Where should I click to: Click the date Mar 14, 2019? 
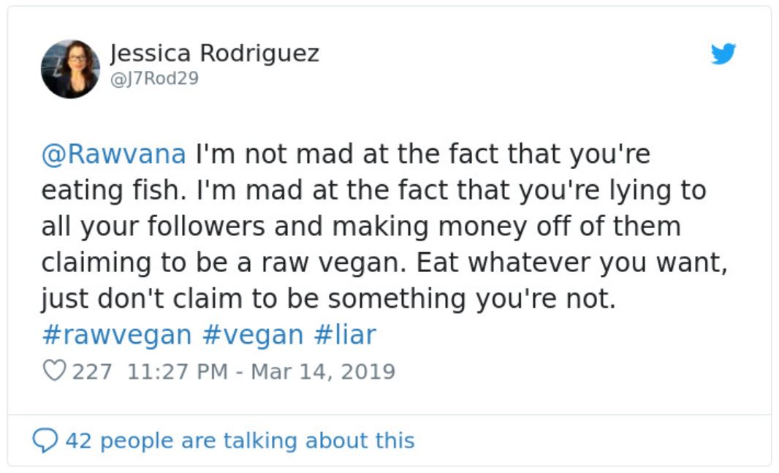323,371
